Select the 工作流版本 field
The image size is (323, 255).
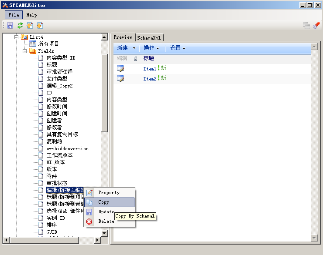[x=59, y=155]
